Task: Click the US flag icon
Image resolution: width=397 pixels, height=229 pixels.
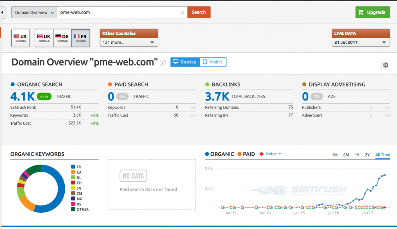Action: coord(16,36)
